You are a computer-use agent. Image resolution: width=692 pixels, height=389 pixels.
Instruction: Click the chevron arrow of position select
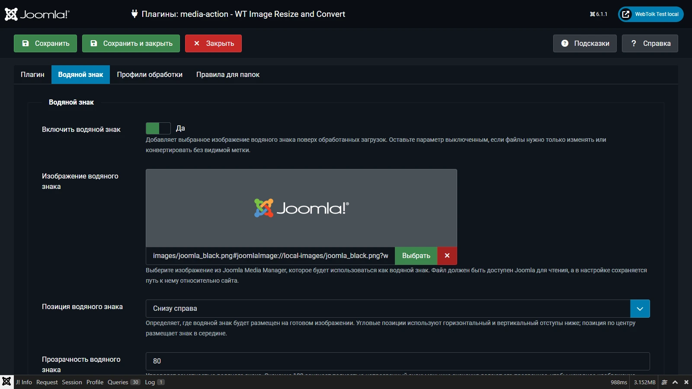[640, 309]
